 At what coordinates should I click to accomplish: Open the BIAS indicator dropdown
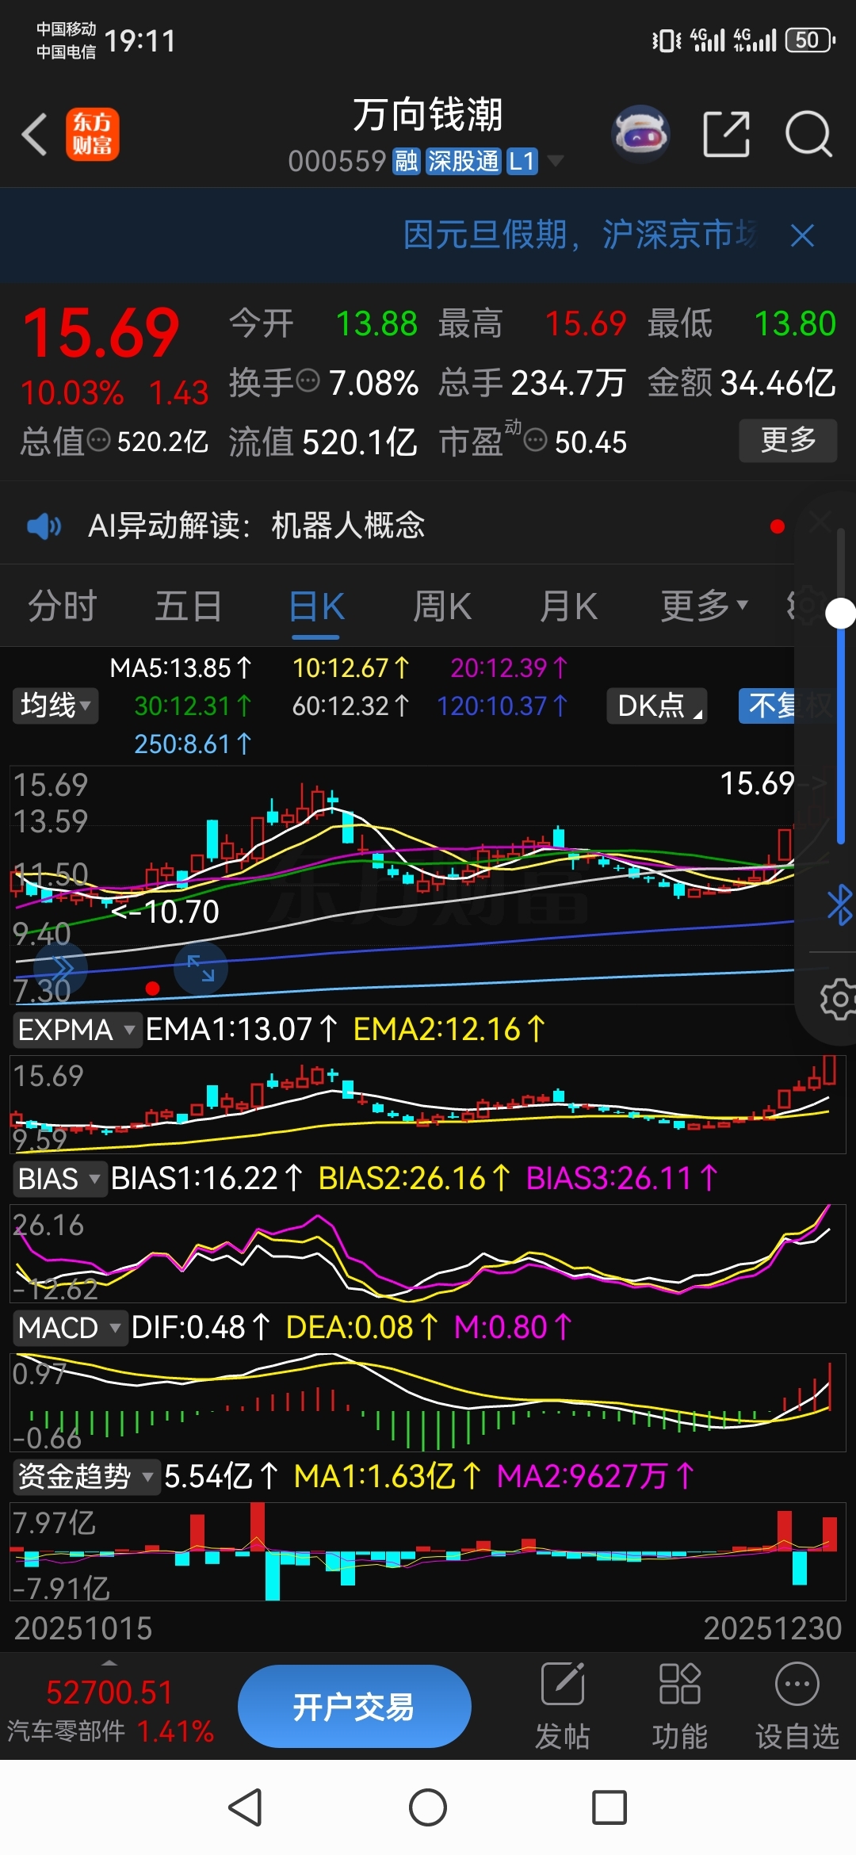59,1179
